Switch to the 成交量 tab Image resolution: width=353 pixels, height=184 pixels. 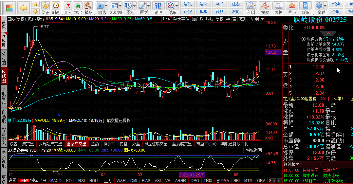click(28, 144)
